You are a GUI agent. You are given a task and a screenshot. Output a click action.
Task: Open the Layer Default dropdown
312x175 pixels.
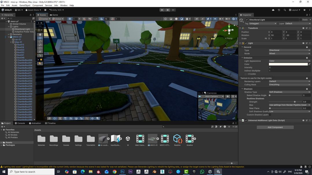[x=298, y=24]
